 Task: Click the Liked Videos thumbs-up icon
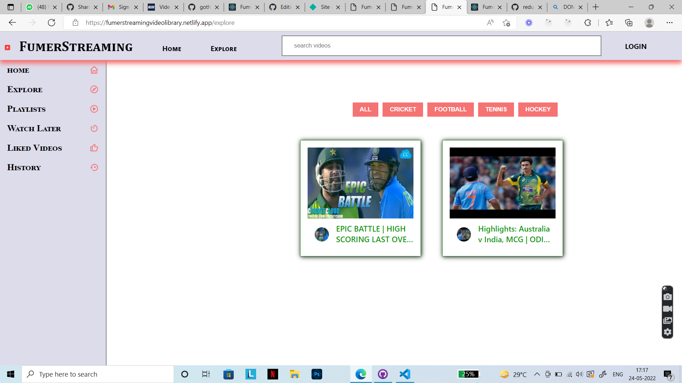click(94, 148)
